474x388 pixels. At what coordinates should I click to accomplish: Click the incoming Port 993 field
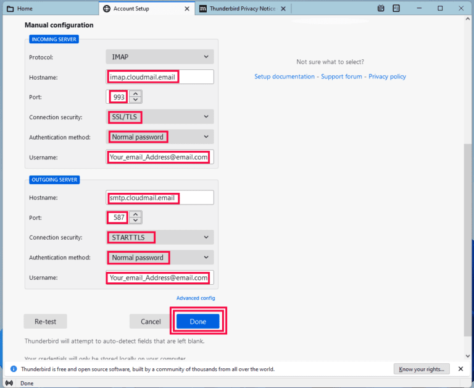pyautogui.click(x=117, y=97)
